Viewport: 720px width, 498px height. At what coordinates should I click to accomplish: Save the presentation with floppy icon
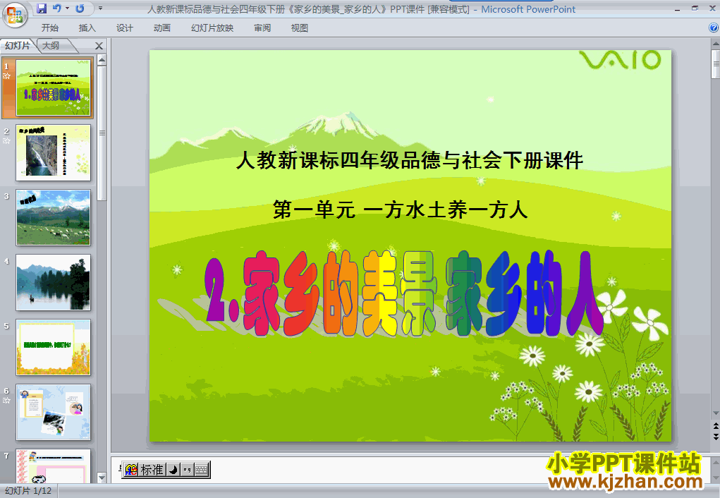[x=42, y=8]
